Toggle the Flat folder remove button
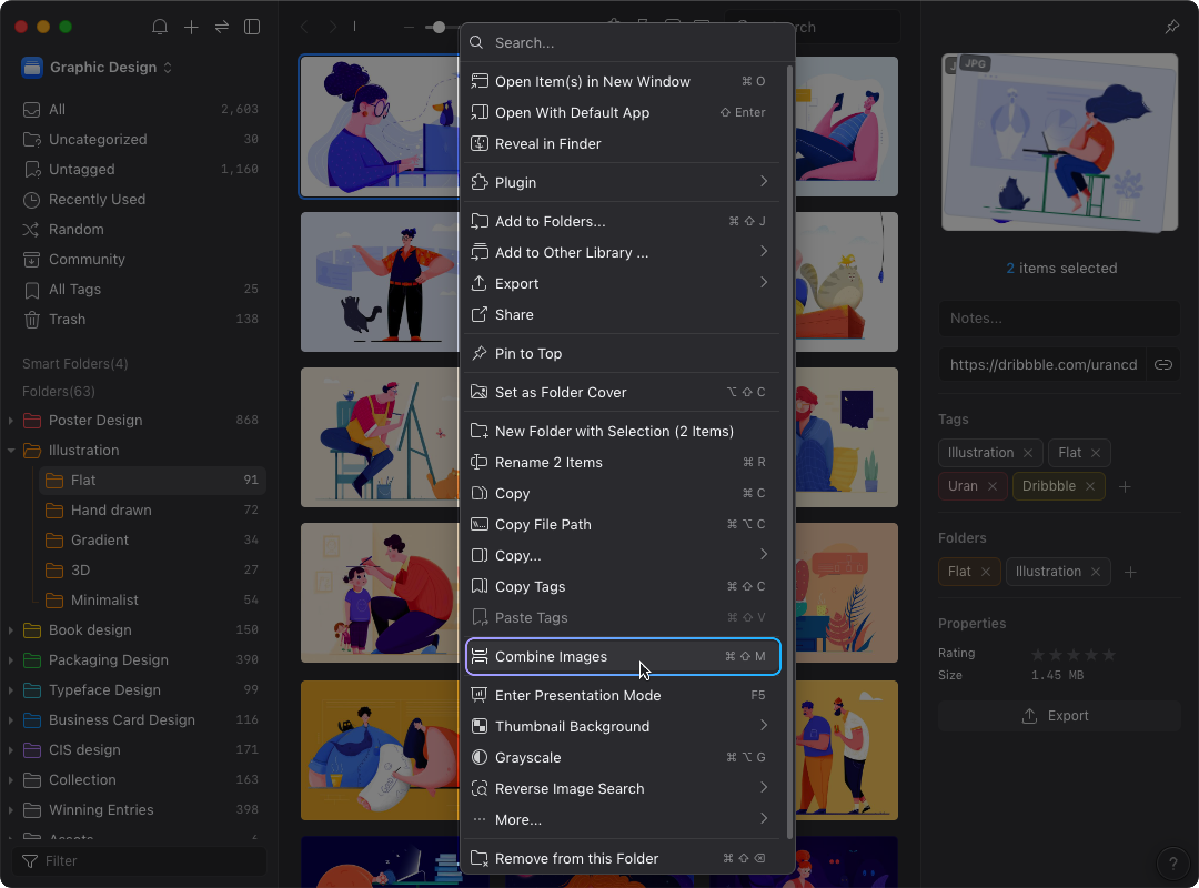This screenshot has height=888, width=1199. click(986, 571)
